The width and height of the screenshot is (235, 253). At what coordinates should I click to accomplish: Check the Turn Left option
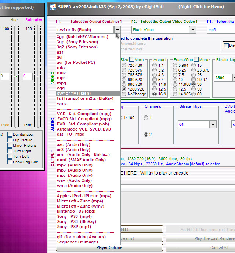click(x=10, y=156)
